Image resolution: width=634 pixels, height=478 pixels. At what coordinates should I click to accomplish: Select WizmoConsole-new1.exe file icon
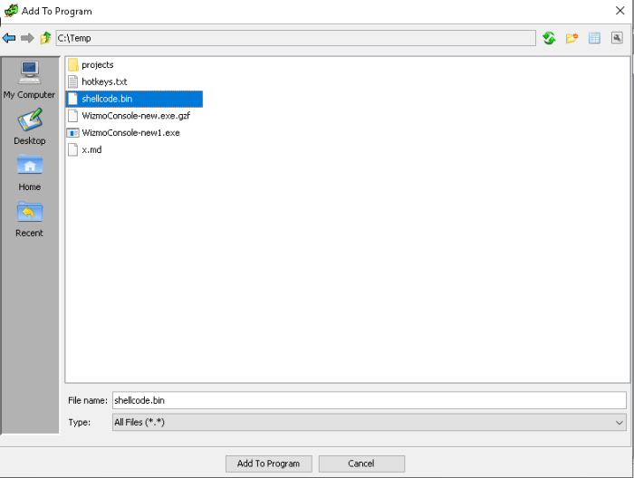coord(72,132)
